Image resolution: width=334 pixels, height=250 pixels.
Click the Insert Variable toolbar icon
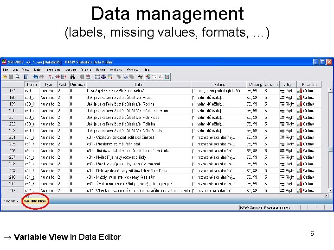tap(88, 77)
